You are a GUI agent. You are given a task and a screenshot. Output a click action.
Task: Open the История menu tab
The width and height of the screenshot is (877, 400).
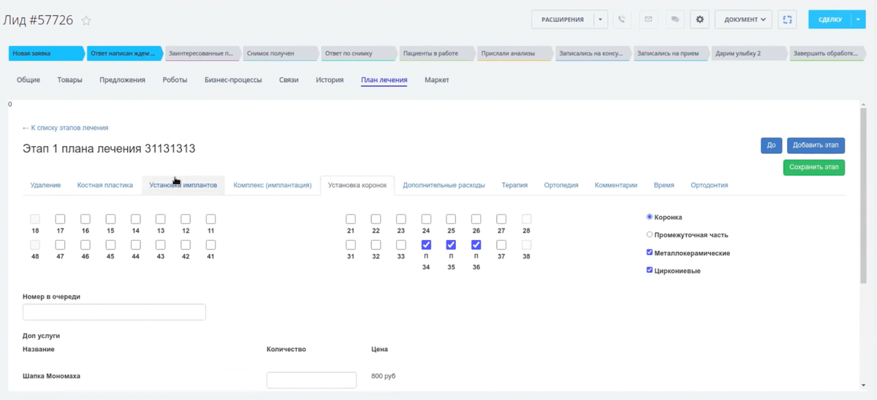pos(330,80)
